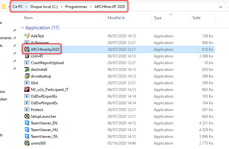Viewport: 229px width, 149px height.
Task: Select the SetupLauncher icon
Action: pyautogui.click(x=27, y=116)
